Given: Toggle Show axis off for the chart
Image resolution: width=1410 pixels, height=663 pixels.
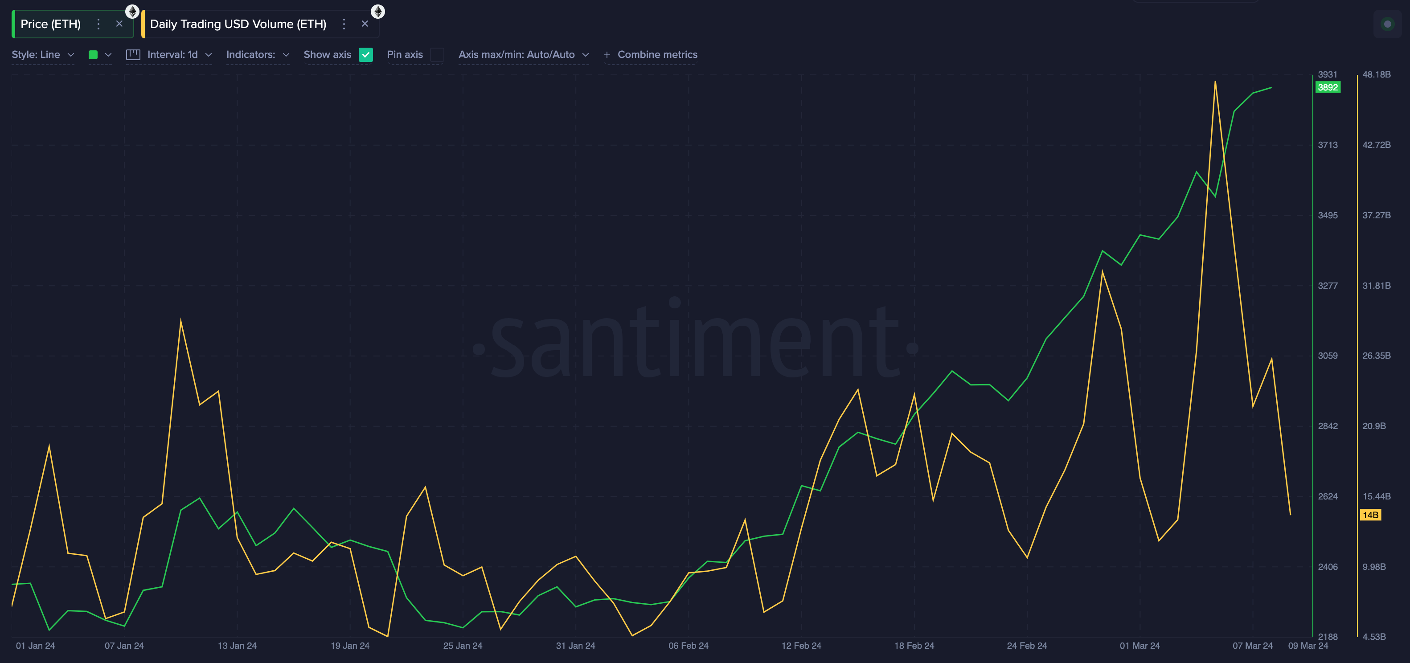Looking at the screenshot, I should 365,54.
